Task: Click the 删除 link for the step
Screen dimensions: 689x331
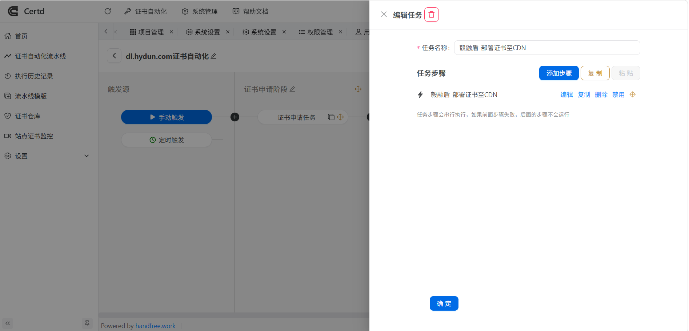Action: point(601,94)
